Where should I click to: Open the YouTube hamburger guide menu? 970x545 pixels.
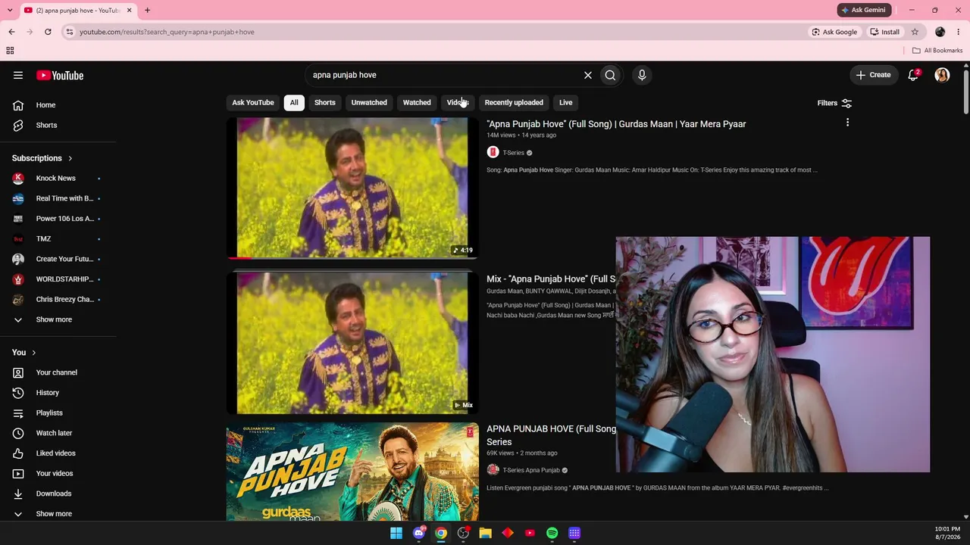pos(18,75)
